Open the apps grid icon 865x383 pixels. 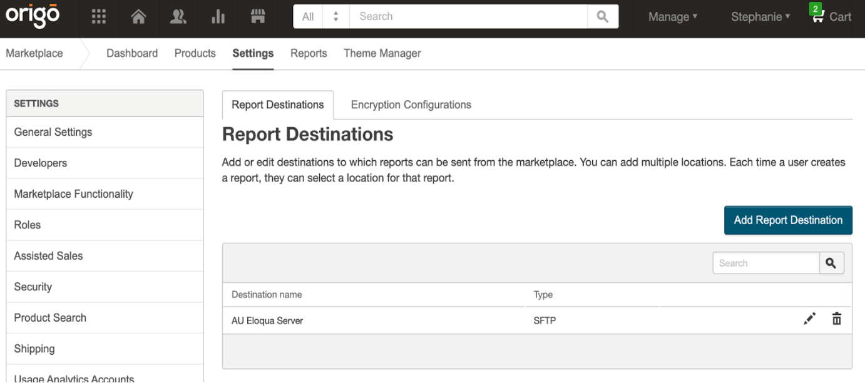click(x=99, y=17)
